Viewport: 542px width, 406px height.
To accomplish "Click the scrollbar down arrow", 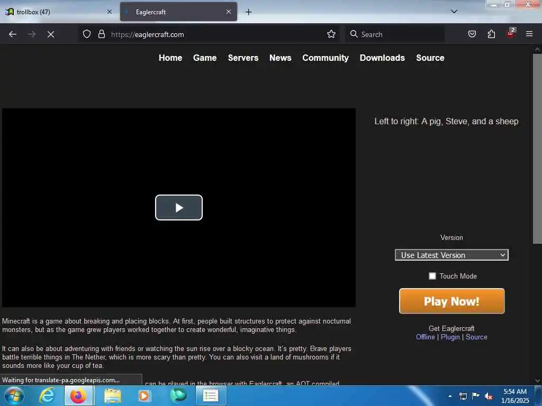I will [x=537, y=381].
